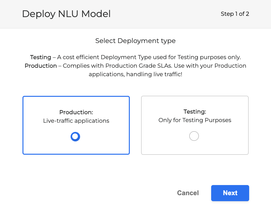Click the Testing card border area

coord(195,97)
